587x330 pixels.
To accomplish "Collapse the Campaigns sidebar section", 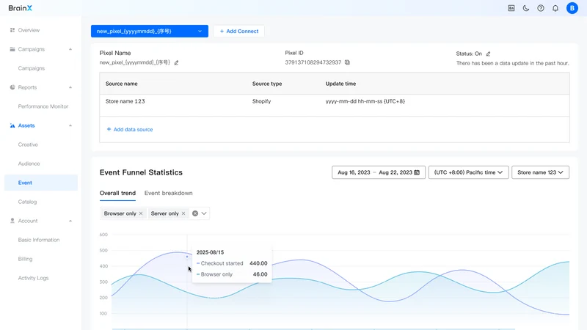I will [70, 49].
